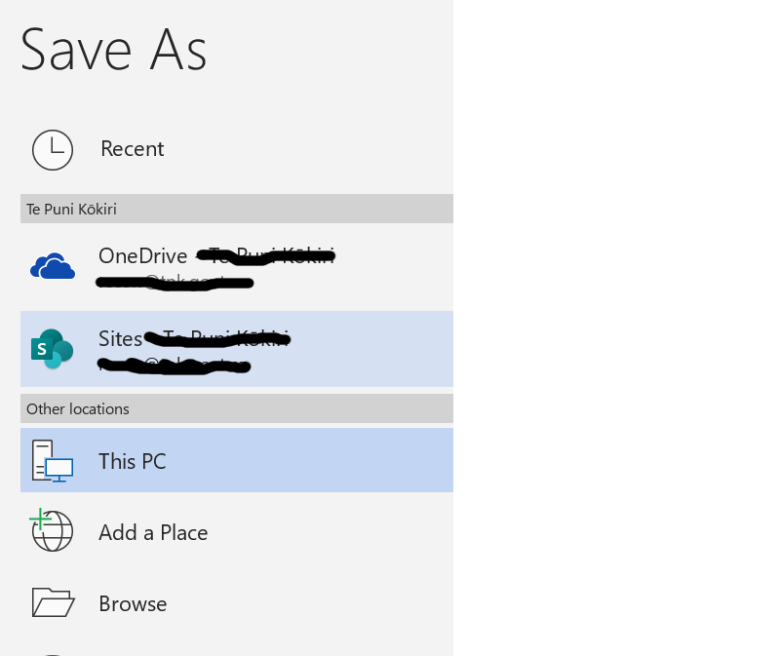Click blank space in This PC row
Screen dimensions: 780x656
point(308,460)
